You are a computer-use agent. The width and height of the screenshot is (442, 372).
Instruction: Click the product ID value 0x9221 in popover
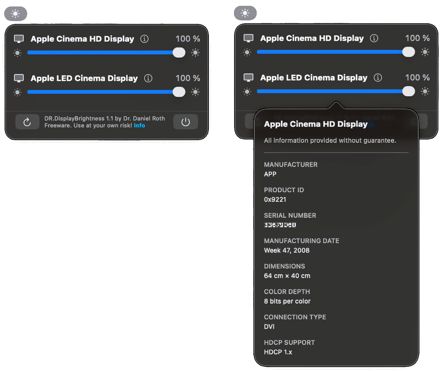(275, 200)
